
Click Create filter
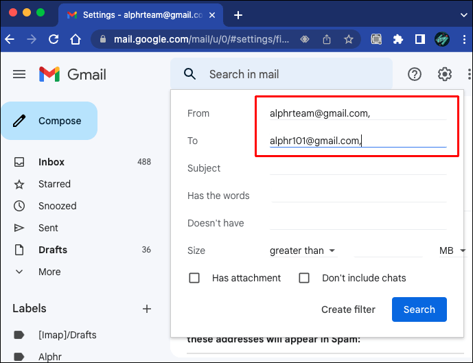pyautogui.click(x=348, y=309)
